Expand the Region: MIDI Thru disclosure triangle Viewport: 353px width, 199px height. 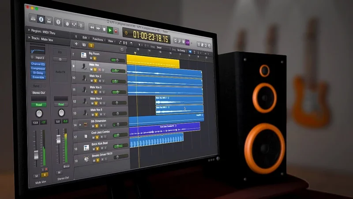[29, 31]
